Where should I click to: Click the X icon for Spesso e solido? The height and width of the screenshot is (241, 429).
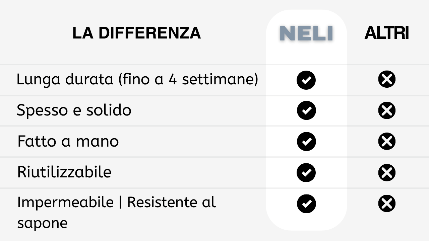(x=387, y=110)
